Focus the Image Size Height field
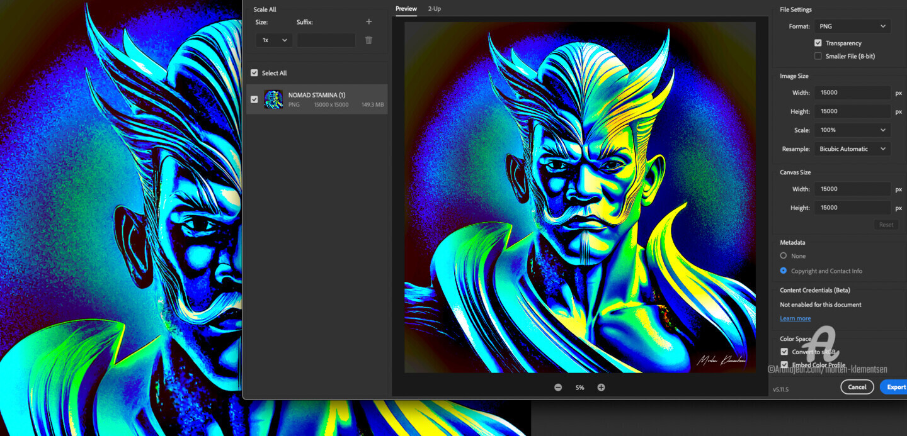Viewport: 907px width, 436px height. (x=852, y=111)
